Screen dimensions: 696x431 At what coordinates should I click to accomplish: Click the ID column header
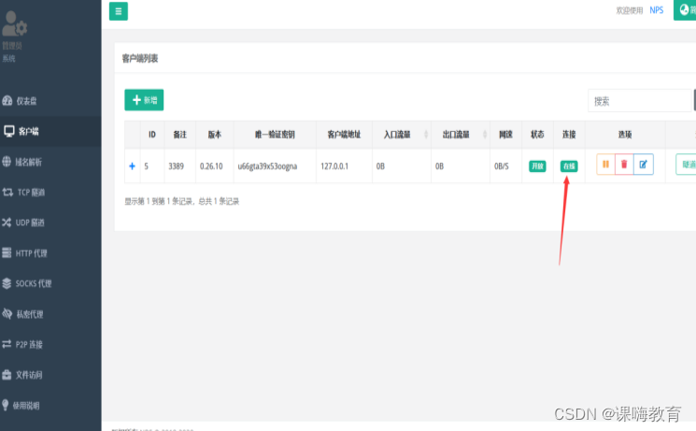pos(152,135)
